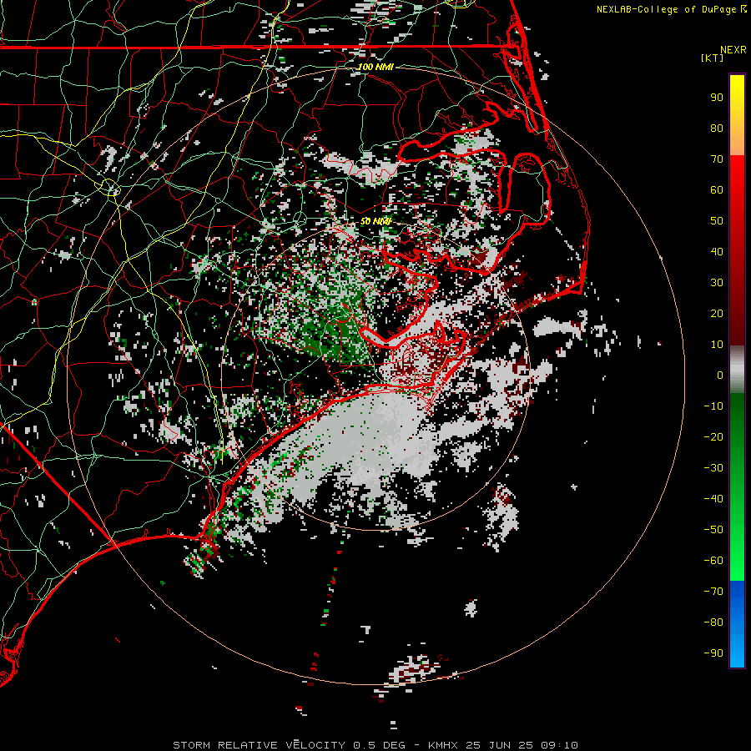Click the -10 value on the velocity scale
Image resolution: width=751 pixels, height=751 pixels.
[713, 406]
